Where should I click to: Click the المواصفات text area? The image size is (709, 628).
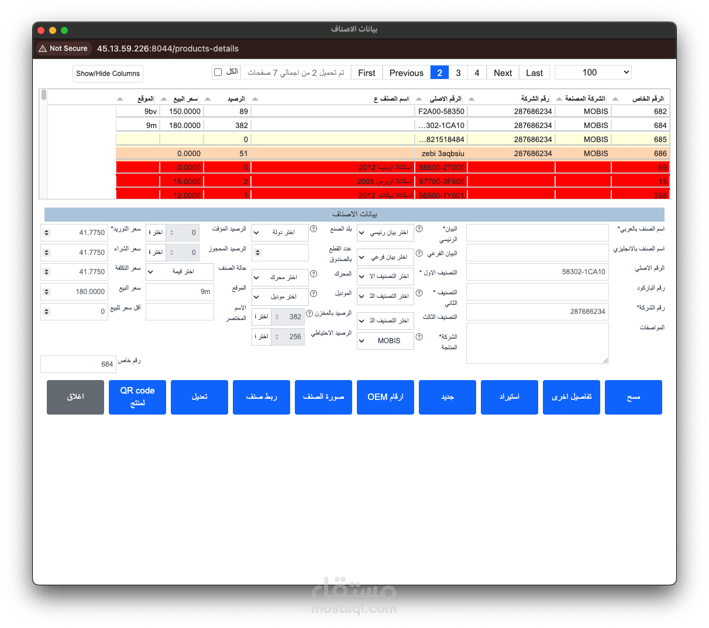click(x=538, y=343)
